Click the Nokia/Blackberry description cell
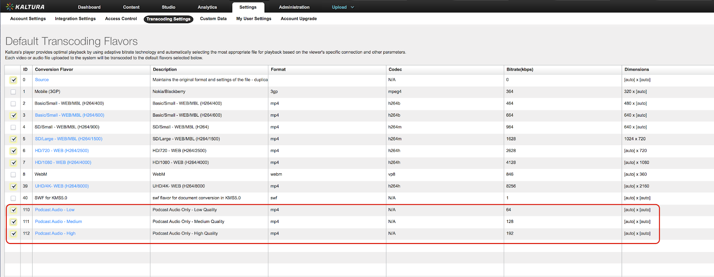714x277 pixels. click(x=169, y=92)
